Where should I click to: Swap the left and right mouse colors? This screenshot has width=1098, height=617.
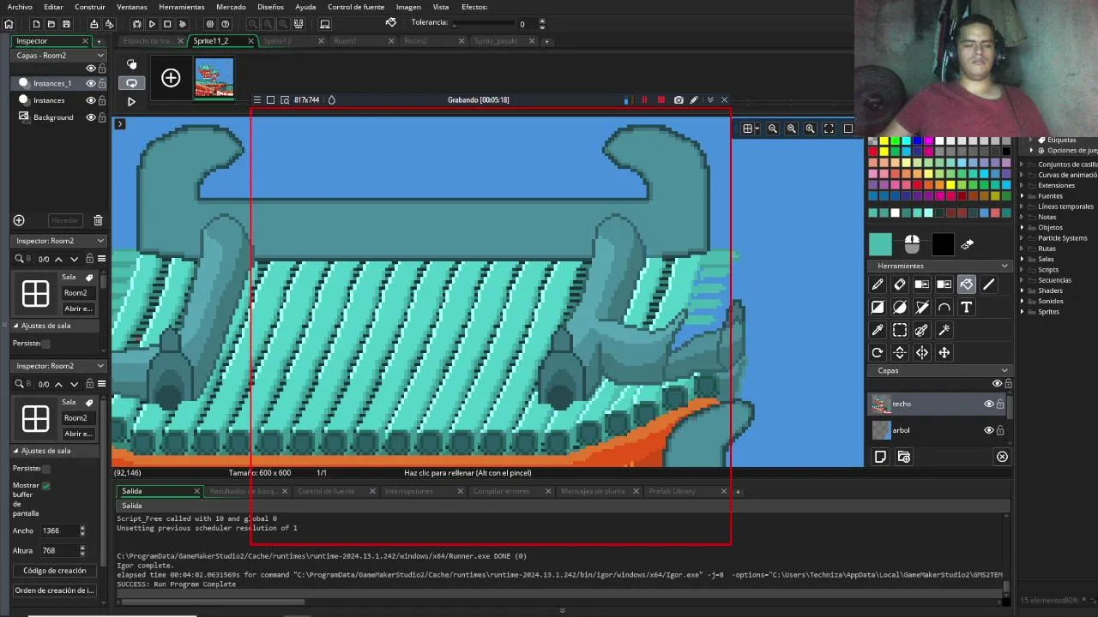click(967, 245)
